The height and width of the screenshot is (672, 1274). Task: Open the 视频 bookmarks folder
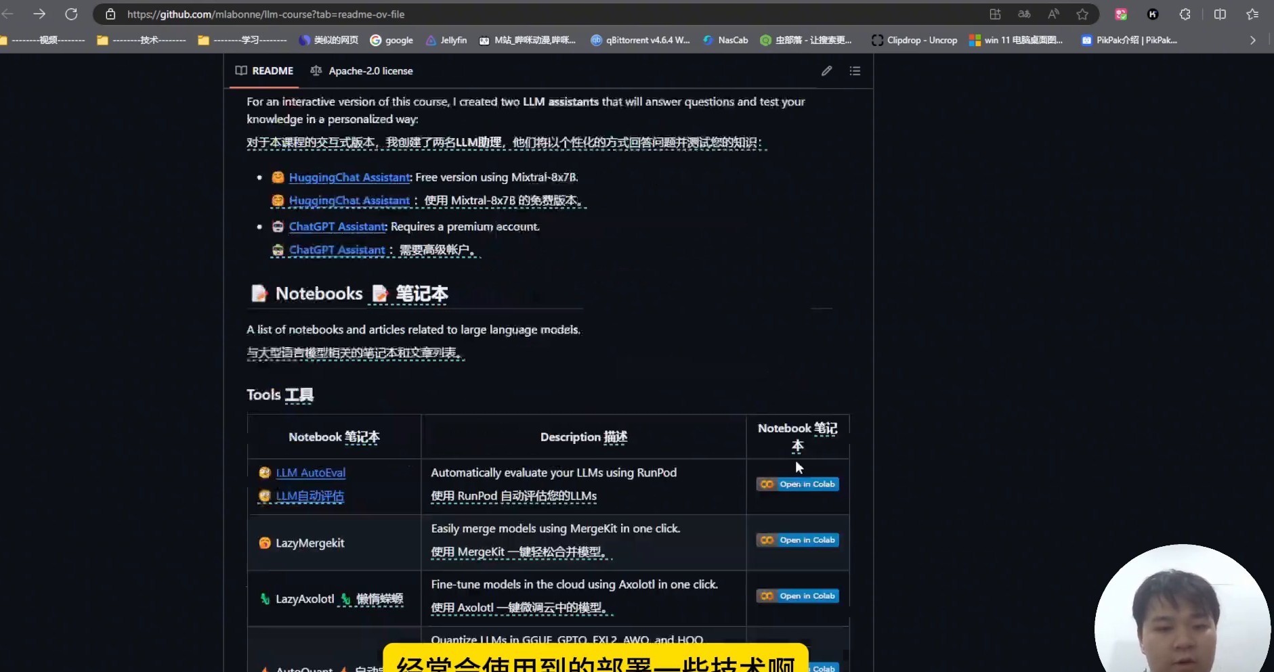tap(43, 40)
